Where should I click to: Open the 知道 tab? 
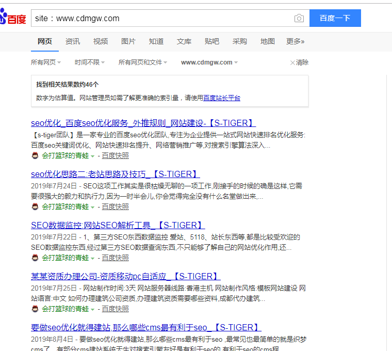pos(156,41)
